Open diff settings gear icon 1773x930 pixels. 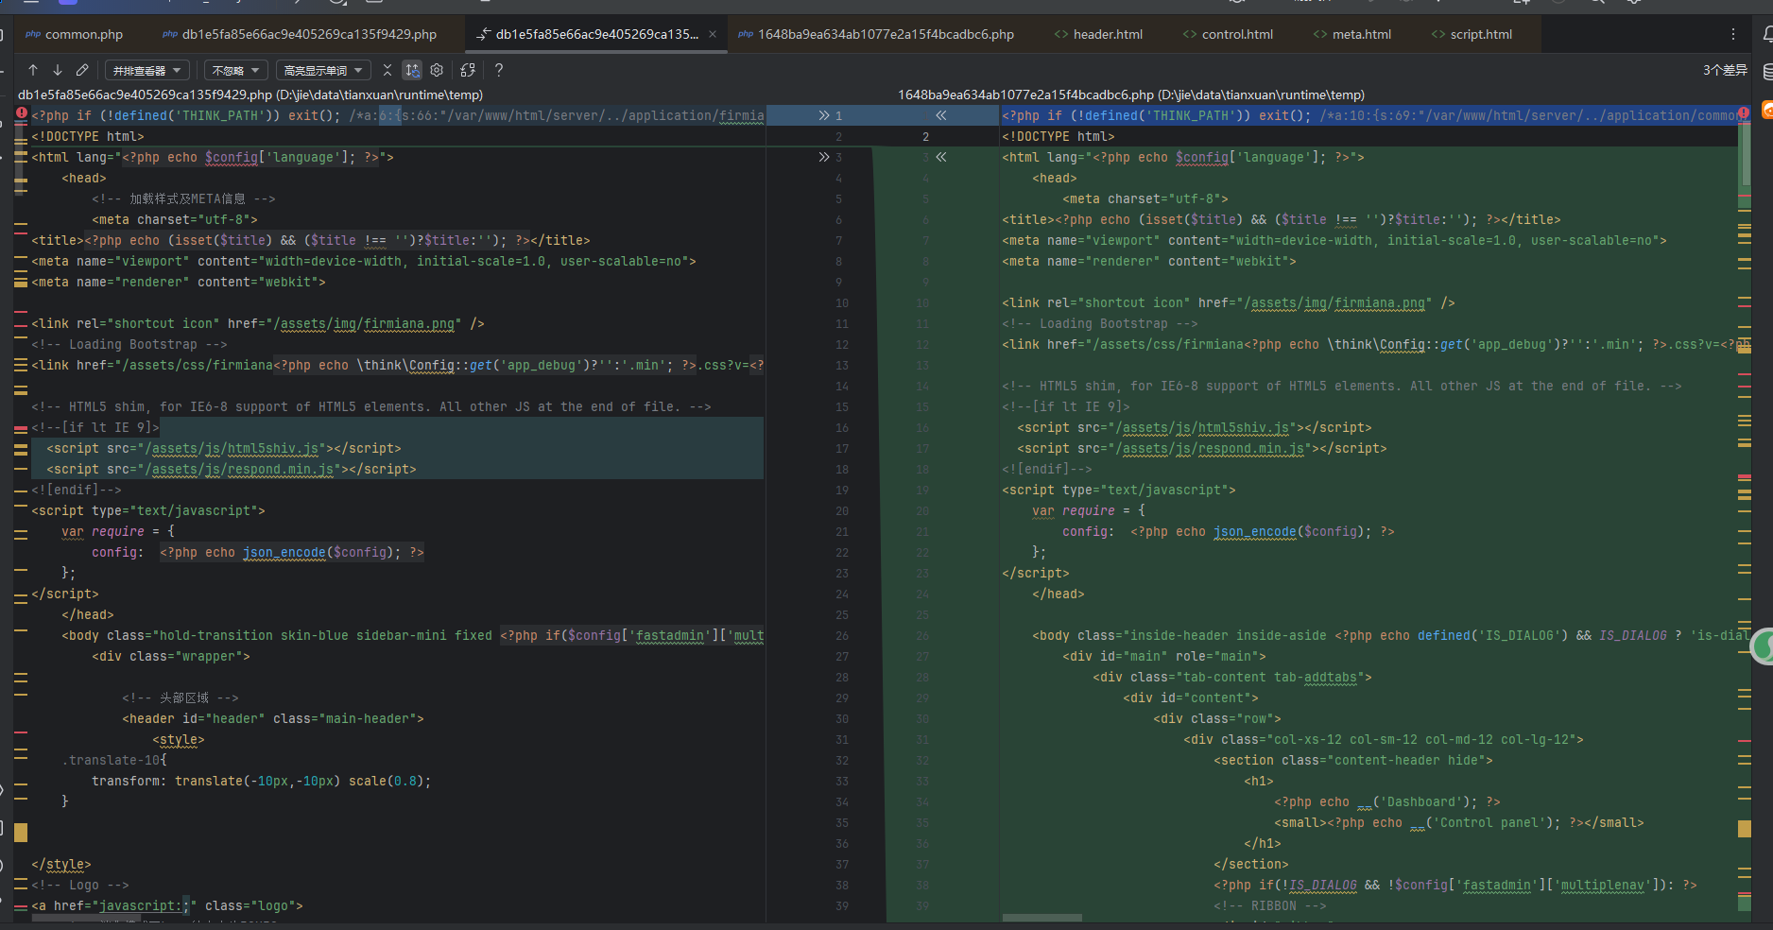tap(437, 70)
